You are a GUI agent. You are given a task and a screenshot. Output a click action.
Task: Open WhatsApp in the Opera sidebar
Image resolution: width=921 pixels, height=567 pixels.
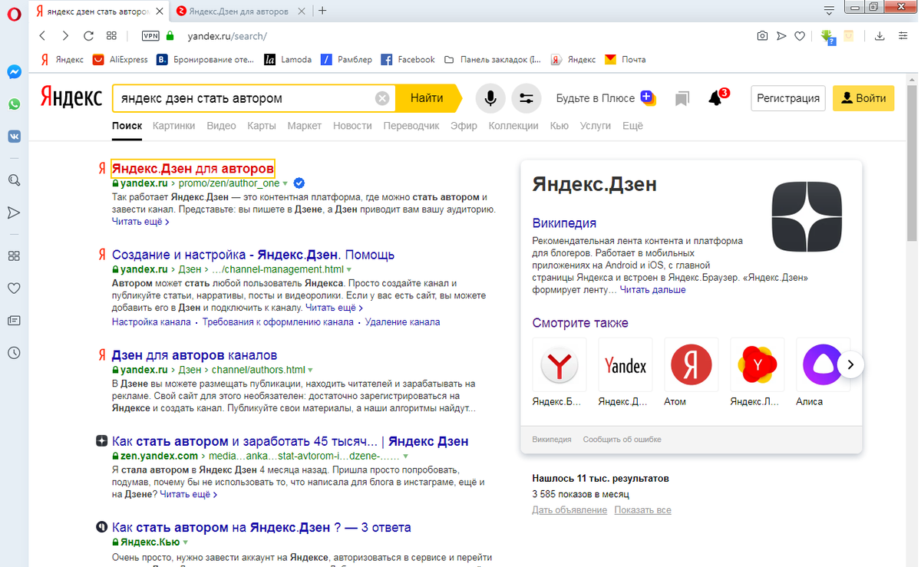pos(14,104)
